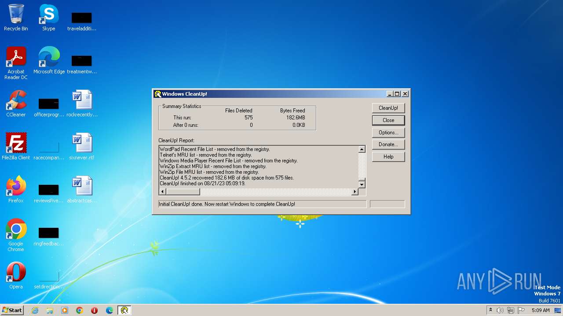Open the Opera desktop shortcut
The width and height of the screenshot is (563, 316).
(16, 275)
